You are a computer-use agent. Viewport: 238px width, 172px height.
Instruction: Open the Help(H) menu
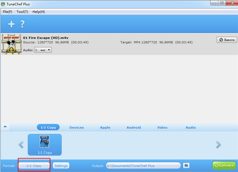click(x=38, y=11)
